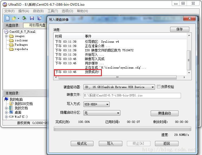The width and height of the screenshot is (202, 155).
Task: Open the 操作(A) menu
Action: point(24,11)
